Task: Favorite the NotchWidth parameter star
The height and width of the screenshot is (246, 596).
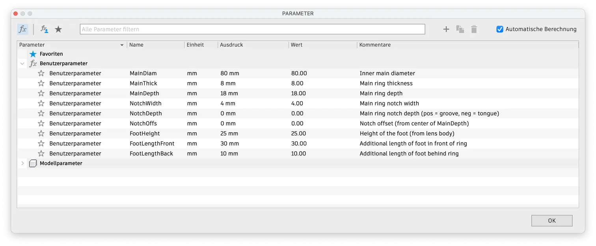Action: coord(41,104)
